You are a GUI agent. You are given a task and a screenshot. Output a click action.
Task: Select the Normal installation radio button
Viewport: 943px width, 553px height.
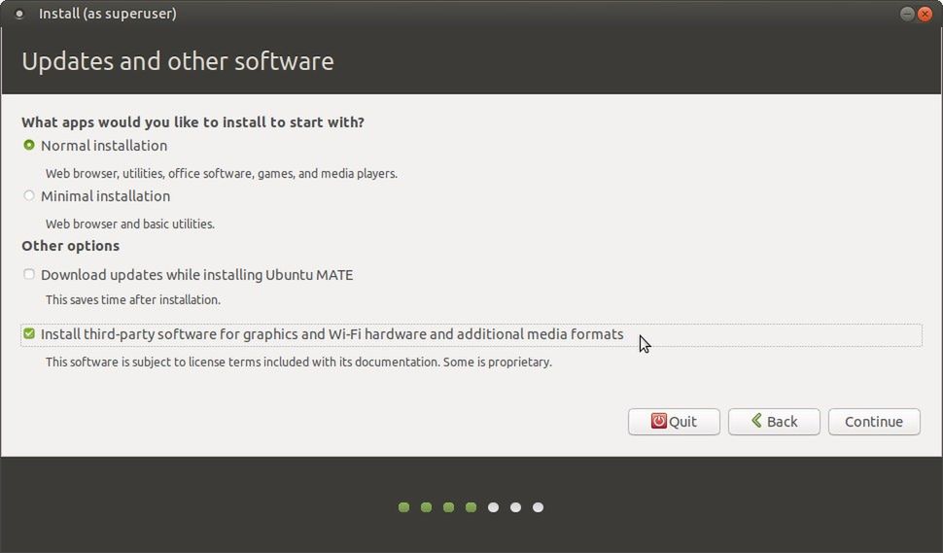tap(29, 146)
